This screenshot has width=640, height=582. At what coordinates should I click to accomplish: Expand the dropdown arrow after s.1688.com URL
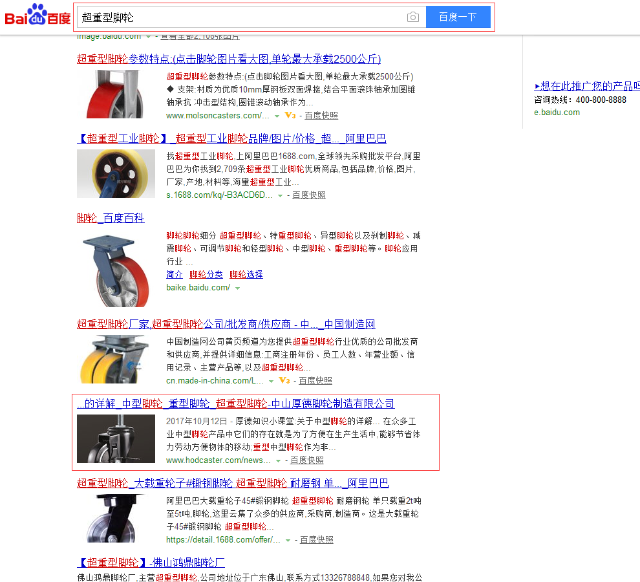tap(280, 196)
